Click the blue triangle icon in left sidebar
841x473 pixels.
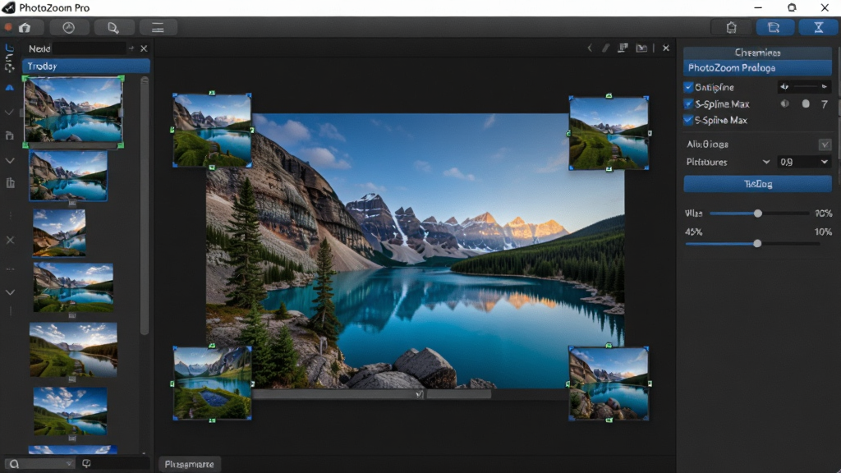pos(9,87)
